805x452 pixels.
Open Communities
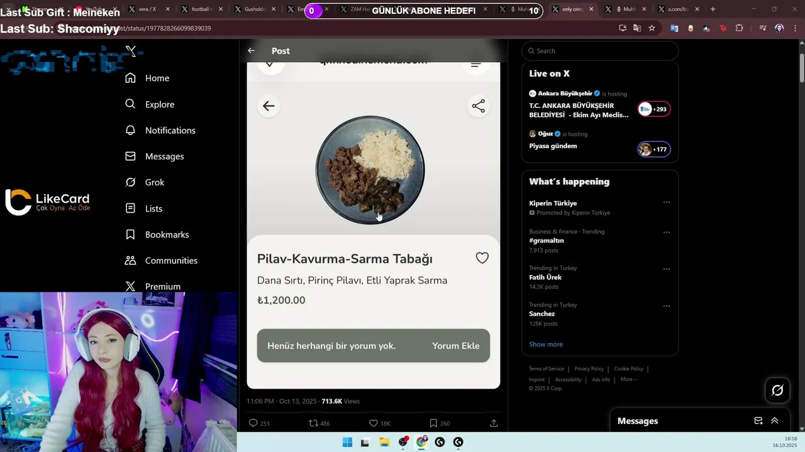[162, 261]
